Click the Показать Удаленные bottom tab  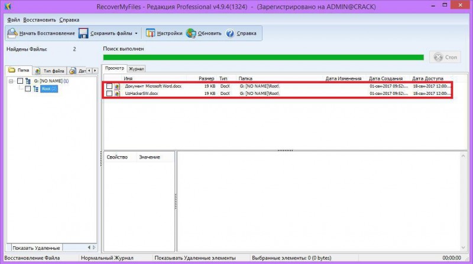[36, 248]
